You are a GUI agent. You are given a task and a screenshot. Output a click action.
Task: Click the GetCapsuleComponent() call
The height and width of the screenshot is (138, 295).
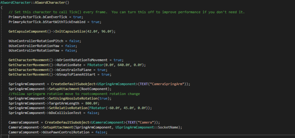click(30, 31)
